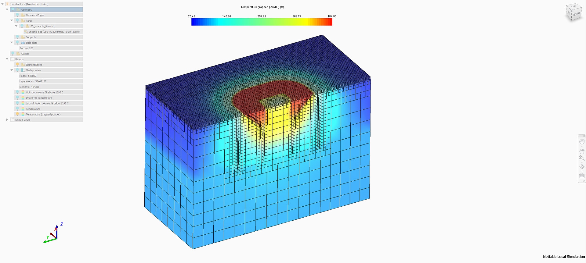
Task: Click the temperature color legend bar
Action: [x=262, y=22]
